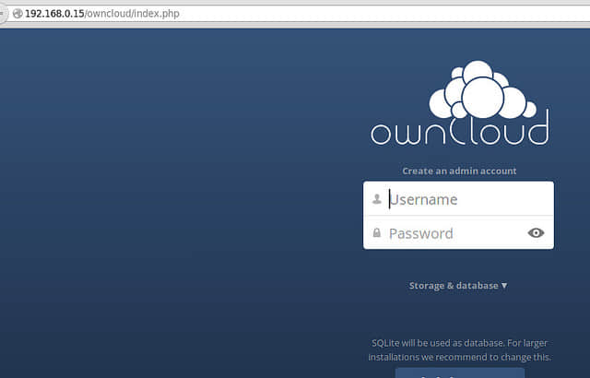Expand the Storage & database section

pyautogui.click(x=458, y=286)
